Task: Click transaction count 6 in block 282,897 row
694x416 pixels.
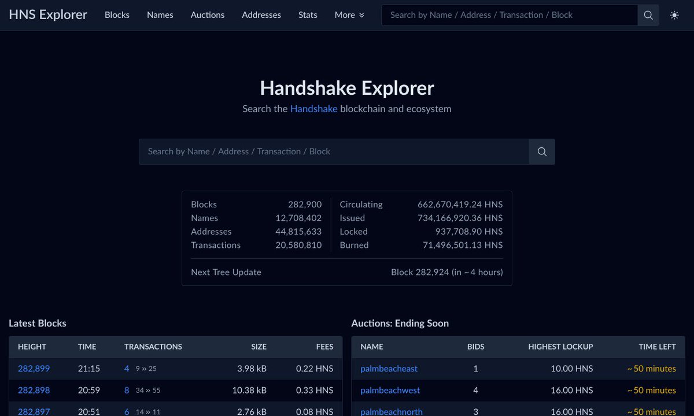Action: click(127, 411)
